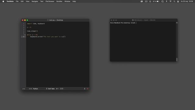Click the screen recording camera icon in menu bar

(146, 1)
